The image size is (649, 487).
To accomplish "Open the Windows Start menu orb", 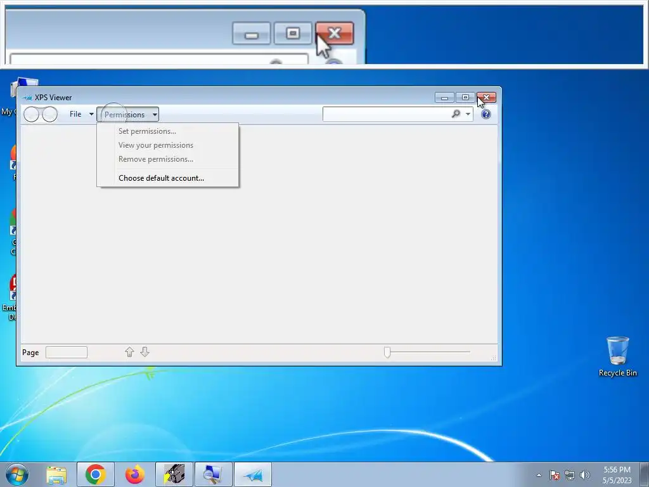I will pyautogui.click(x=17, y=474).
